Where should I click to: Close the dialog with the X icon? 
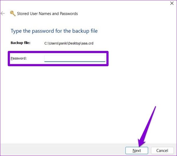tap(172, 3)
